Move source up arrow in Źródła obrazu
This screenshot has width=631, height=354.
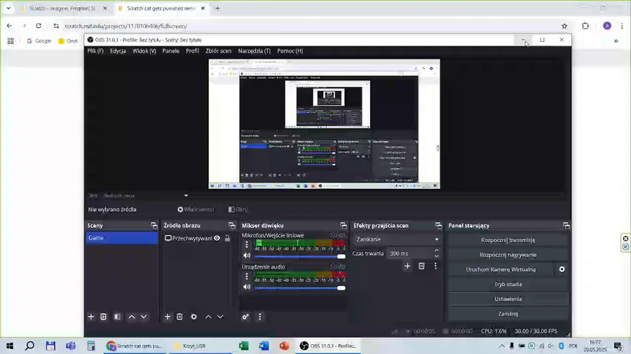point(208,317)
